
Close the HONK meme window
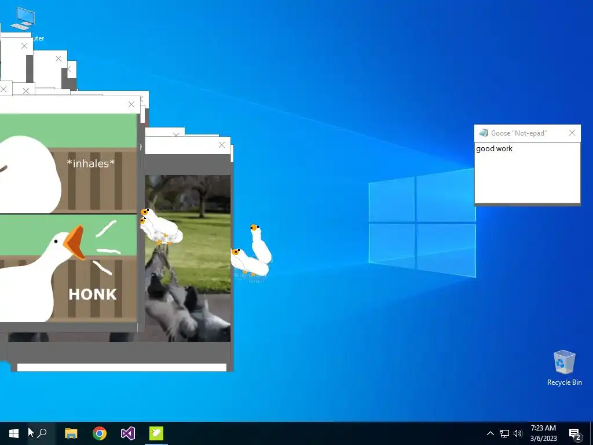[x=131, y=104]
